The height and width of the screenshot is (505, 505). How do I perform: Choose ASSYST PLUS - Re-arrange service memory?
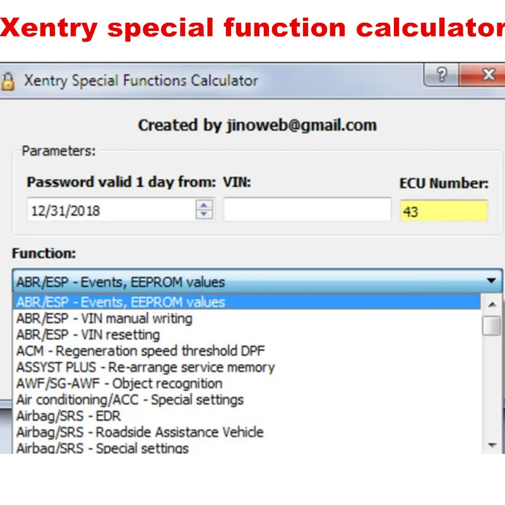[x=247, y=367]
